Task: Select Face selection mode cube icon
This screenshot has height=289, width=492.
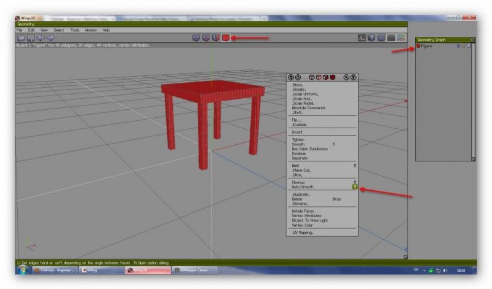Action: click(x=216, y=38)
